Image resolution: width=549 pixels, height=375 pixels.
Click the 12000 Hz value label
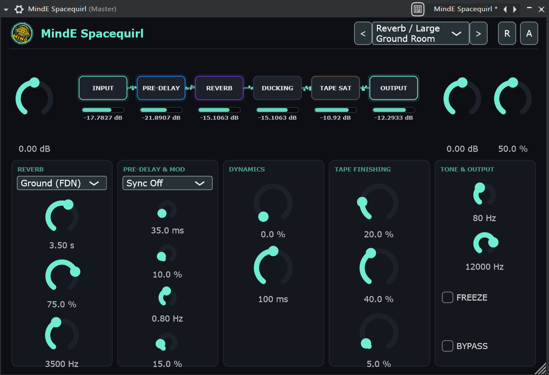tap(484, 267)
